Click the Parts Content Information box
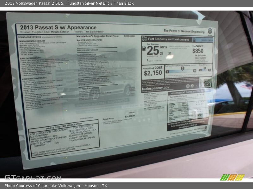This screenshot has height=189, width=253. [x=64, y=138]
